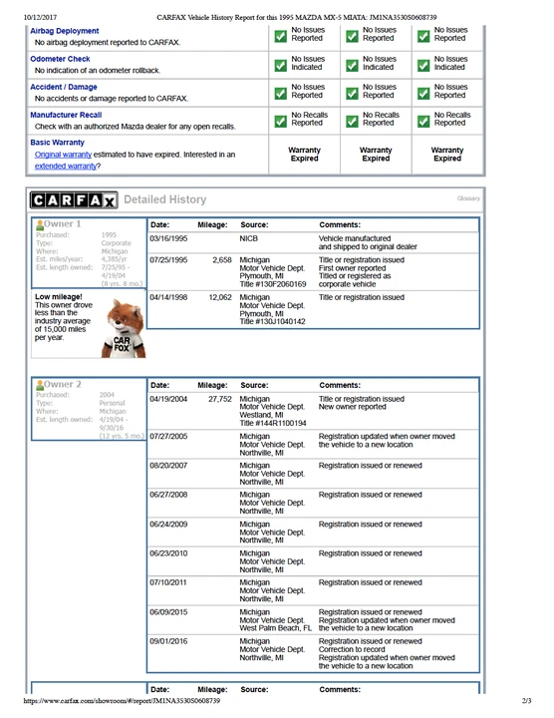
Task: Click the carfax.com report URL in footer
Action: (122, 701)
